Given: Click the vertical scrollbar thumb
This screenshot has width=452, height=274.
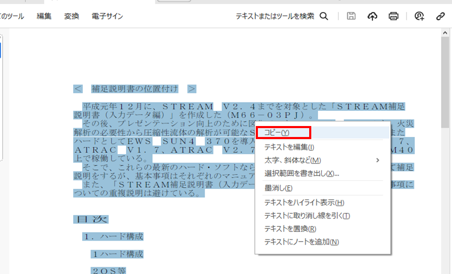Looking at the screenshot, I should tap(445, 83).
